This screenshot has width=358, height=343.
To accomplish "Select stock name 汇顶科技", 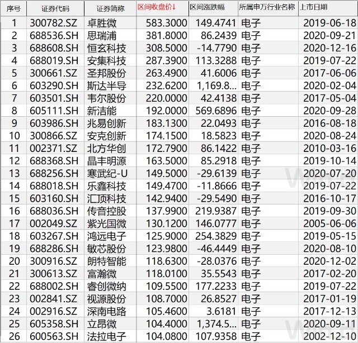I will (107, 199).
